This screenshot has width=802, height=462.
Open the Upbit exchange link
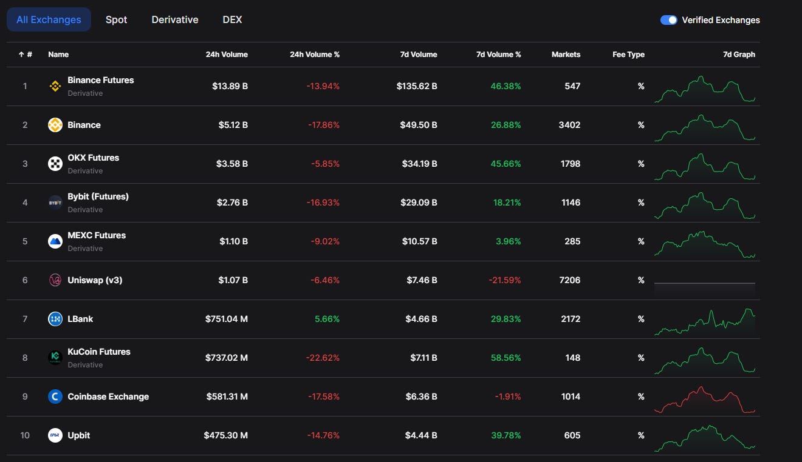[79, 435]
